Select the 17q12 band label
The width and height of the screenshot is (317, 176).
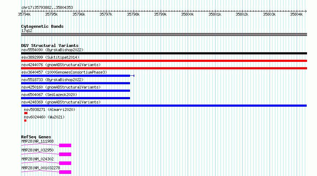pyautogui.click(x=27, y=31)
